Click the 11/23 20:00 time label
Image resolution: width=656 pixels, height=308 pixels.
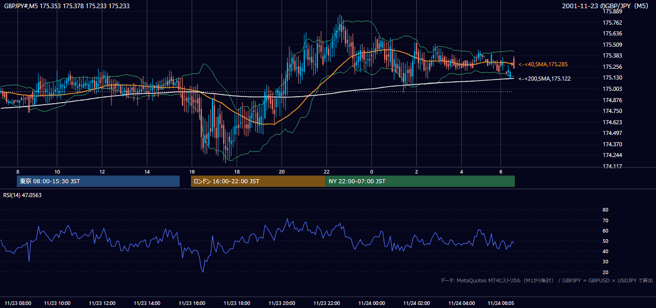[282, 303]
